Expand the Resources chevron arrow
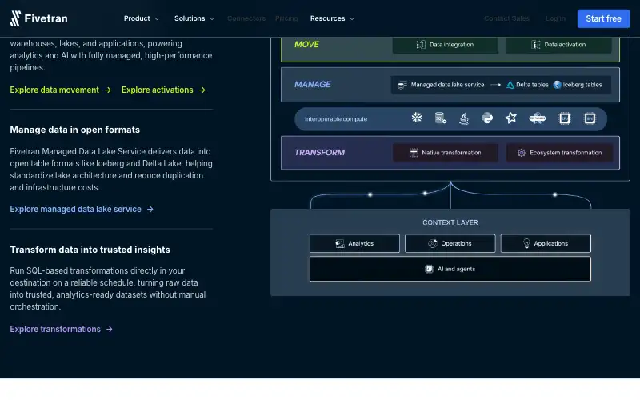640x400 pixels. 351,18
